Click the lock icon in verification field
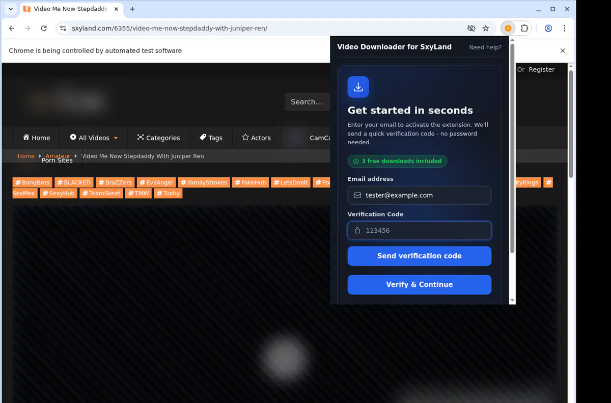Image resolution: width=611 pixels, height=403 pixels. (x=357, y=230)
